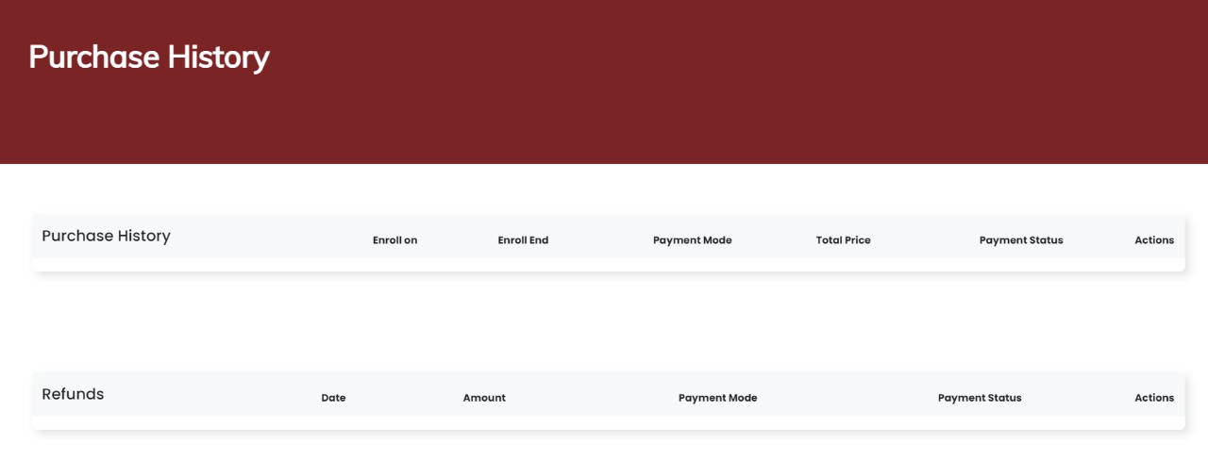
Task: Click empty body strip under Refunds headers
Action: click(604, 422)
